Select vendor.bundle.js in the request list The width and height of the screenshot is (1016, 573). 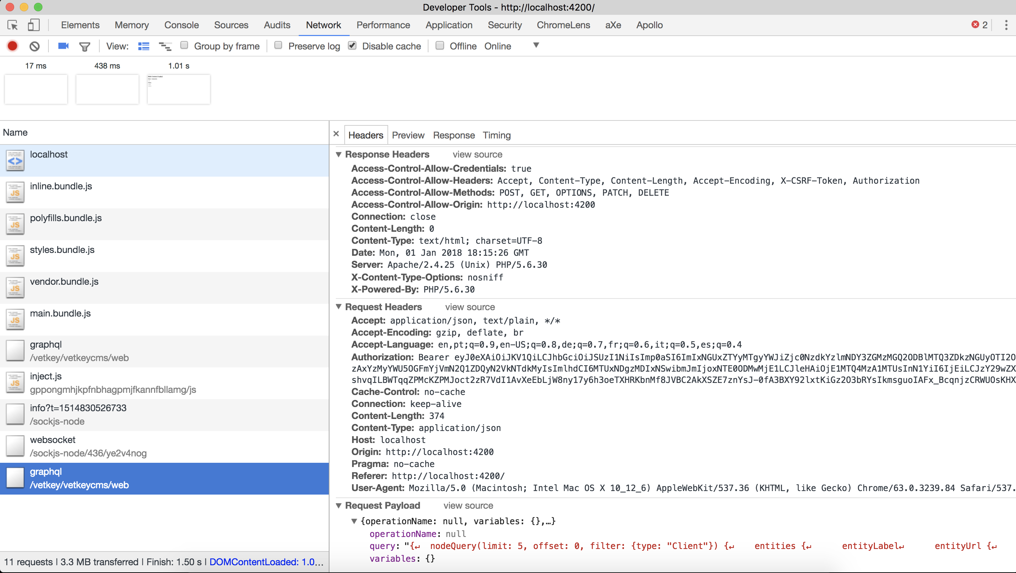pos(64,281)
